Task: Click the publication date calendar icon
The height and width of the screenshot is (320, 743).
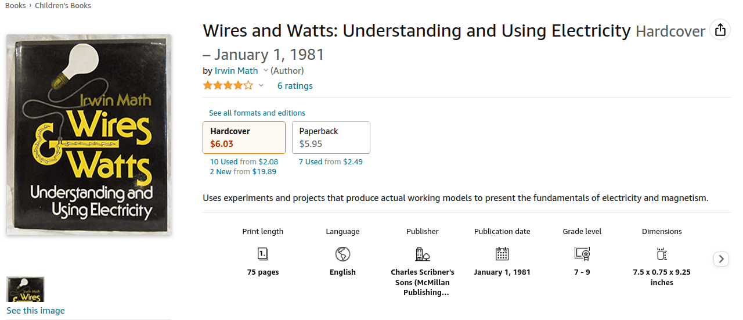Action: click(x=502, y=254)
